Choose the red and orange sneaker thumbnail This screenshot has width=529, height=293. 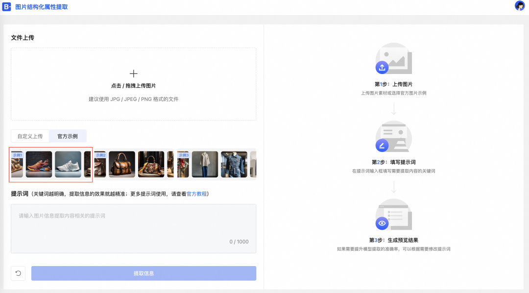pos(39,165)
